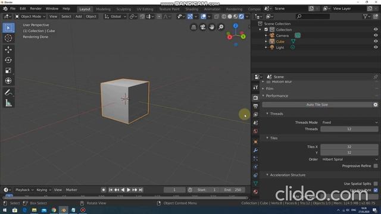Select the Scale tool
Screen dimensions: 381x214
coord(8,70)
